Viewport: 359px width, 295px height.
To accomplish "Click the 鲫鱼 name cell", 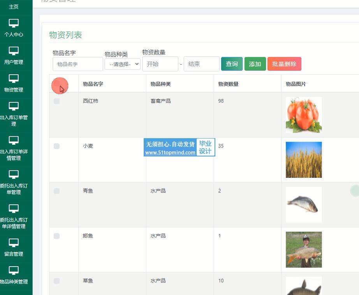I will tap(88, 236).
